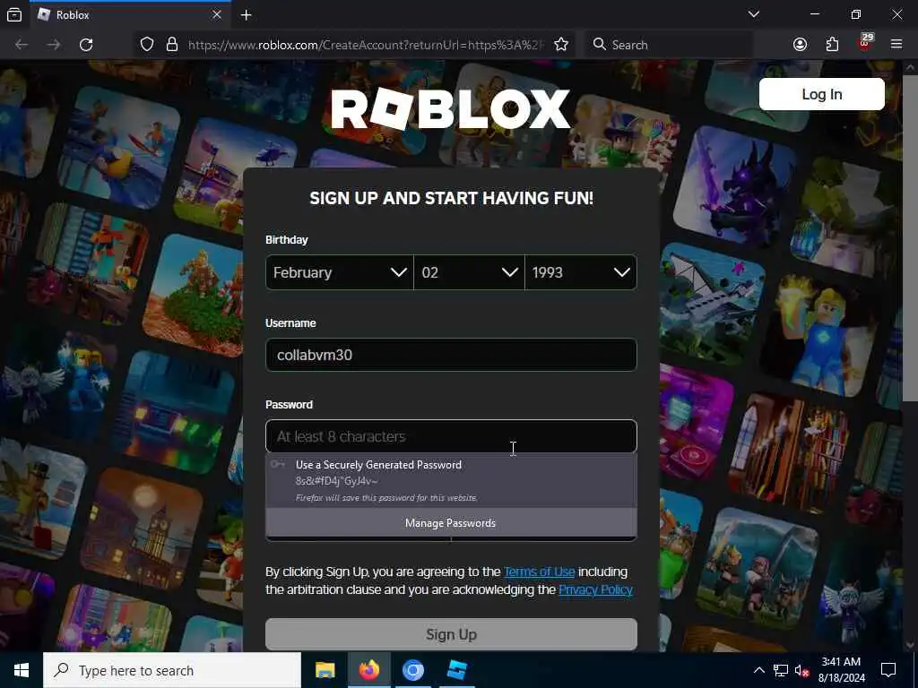
Task: Click the taskbar Type here to search box
Action: coord(172,670)
